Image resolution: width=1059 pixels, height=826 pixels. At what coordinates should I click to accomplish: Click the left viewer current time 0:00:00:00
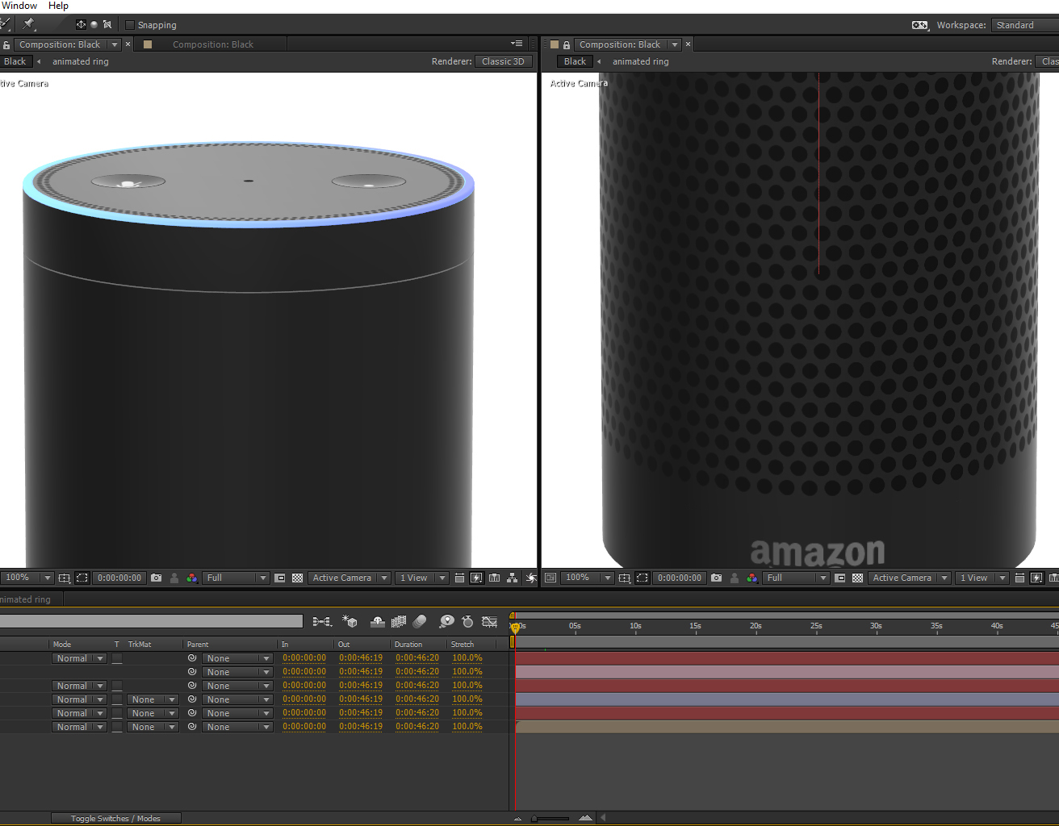119,578
